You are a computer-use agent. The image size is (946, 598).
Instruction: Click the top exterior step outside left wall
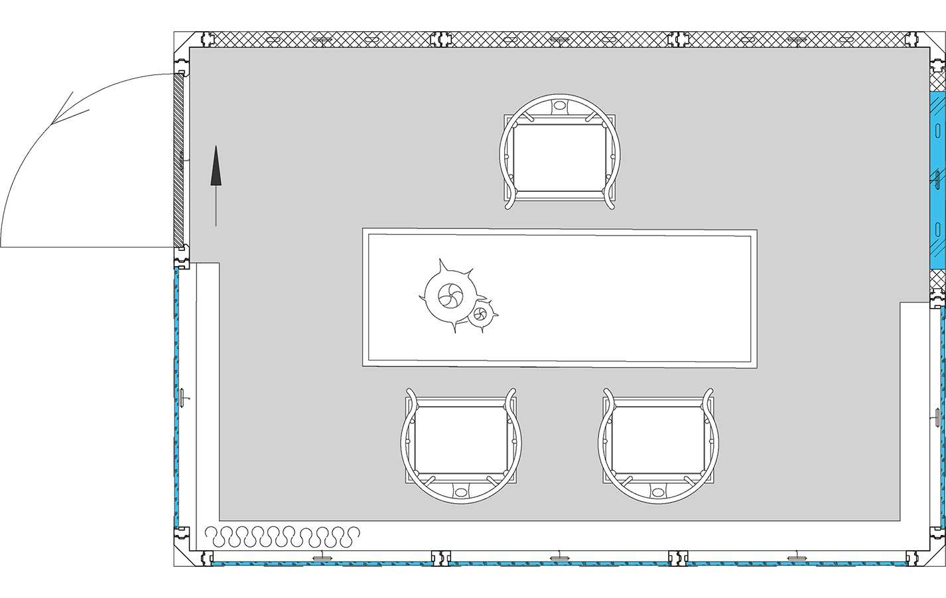point(131,343)
